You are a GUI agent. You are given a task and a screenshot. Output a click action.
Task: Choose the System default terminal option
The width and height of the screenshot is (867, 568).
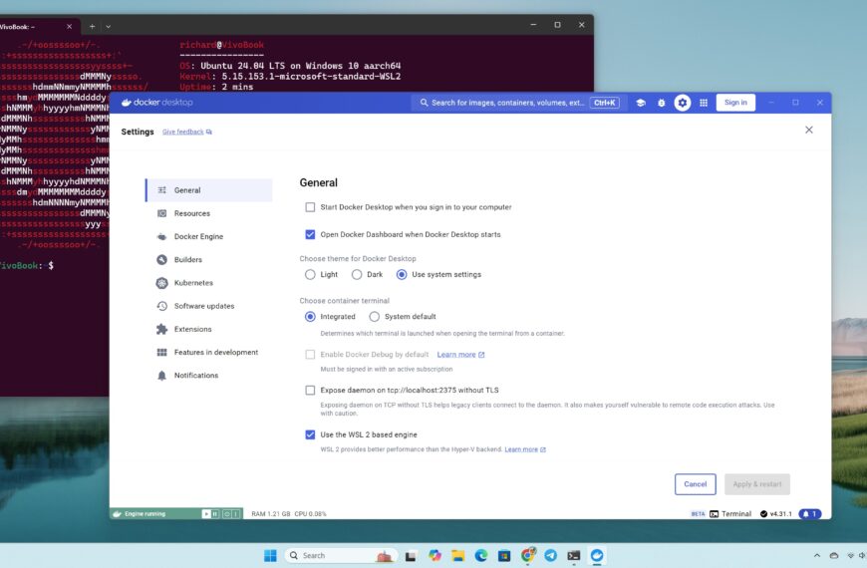click(x=375, y=316)
